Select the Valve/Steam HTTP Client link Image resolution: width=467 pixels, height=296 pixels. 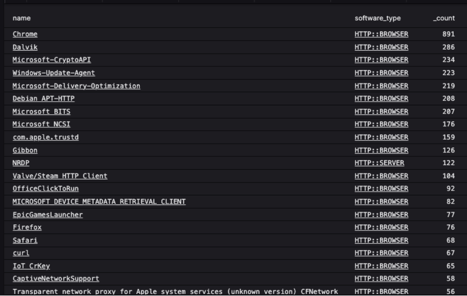(x=60, y=176)
